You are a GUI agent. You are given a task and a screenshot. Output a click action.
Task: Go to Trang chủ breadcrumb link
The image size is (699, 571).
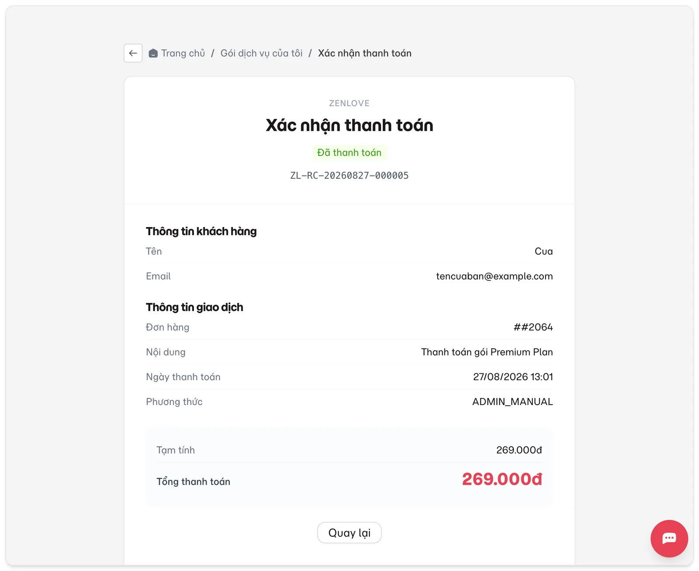(x=183, y=53)
